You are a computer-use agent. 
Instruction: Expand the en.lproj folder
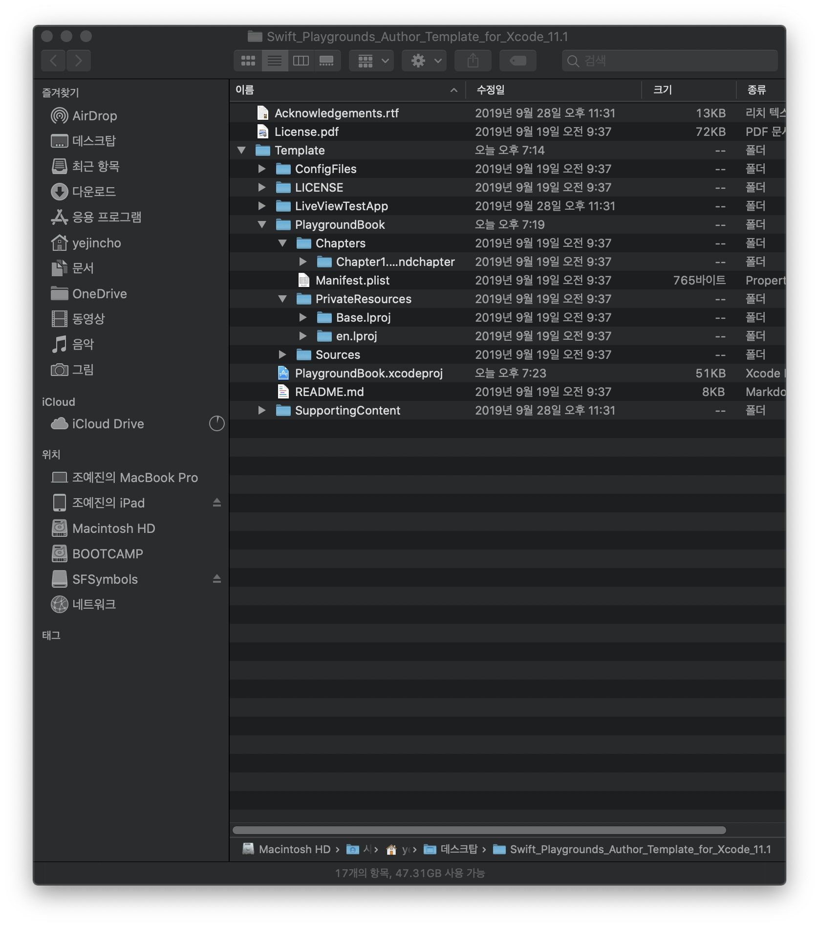(303, 336)
